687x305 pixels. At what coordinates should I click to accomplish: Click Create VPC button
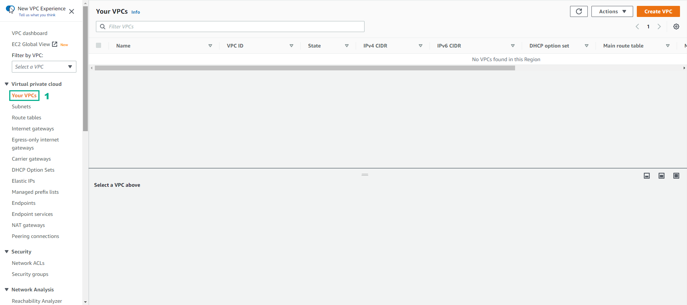pos(658,11)
